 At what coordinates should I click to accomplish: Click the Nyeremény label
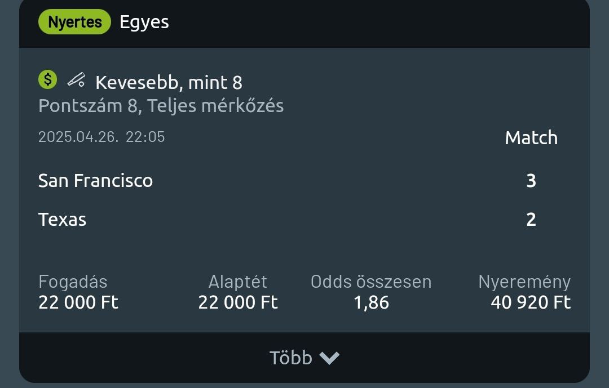coord(524,282)
